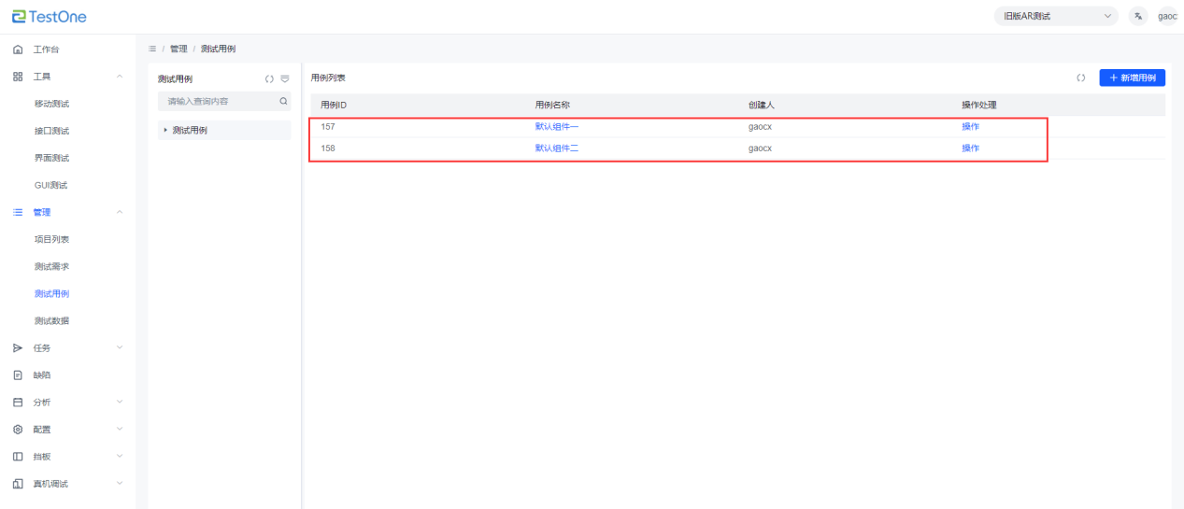
Task: Click the 请输入查询内容 search input field
Action: click(x=219, y=101)
